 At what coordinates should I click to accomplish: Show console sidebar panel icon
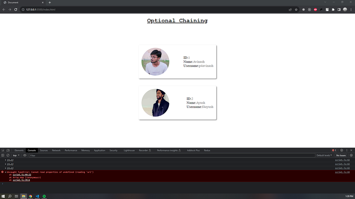(2, 155)
